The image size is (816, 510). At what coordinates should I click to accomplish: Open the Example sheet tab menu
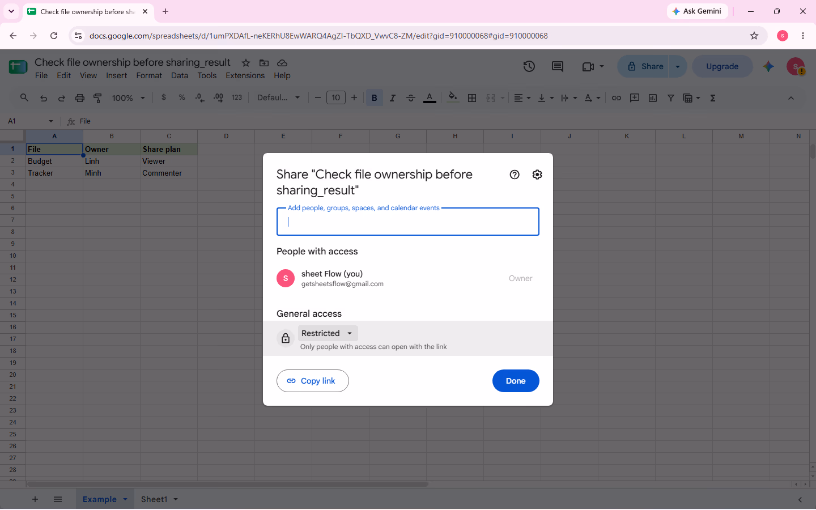coord(125,499)
